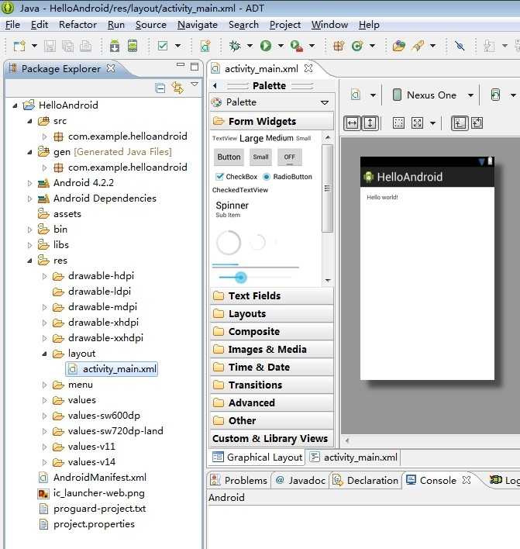Click the screen orientation icon
Viewport: 520px width, 549px height.
click(x=495, y=95)
